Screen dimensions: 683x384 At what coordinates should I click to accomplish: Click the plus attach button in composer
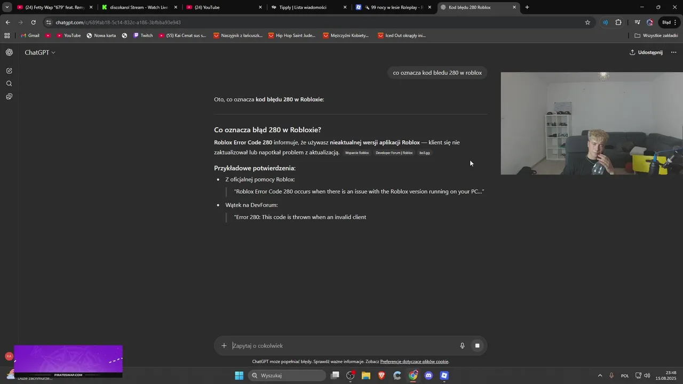[224, 346]
